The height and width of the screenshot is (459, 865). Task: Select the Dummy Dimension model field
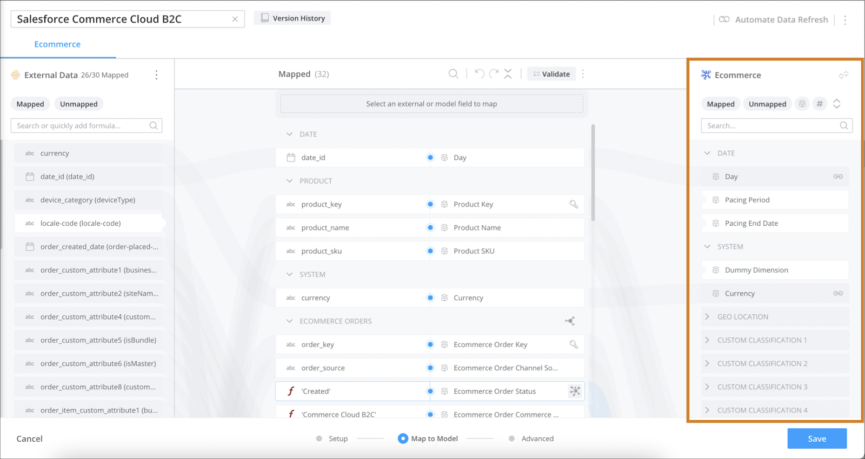click(x=775, y=270)
